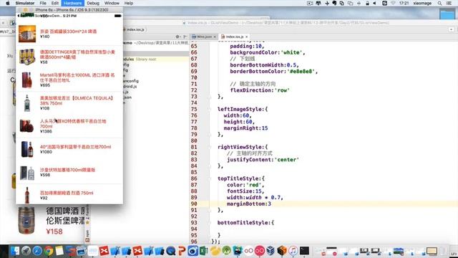
Task: Open Microsoft Excel from the Dock
Action: point(204,251)
